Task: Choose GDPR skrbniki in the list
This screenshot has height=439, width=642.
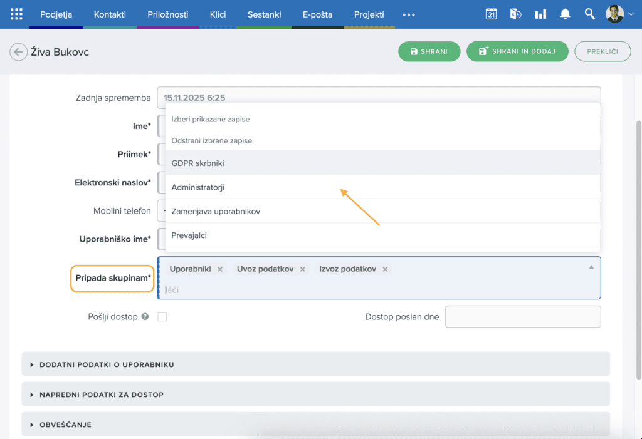Action: pos(198,163)
